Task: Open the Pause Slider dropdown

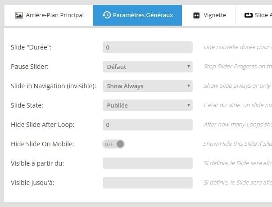Action: click(x=148, y=67)
